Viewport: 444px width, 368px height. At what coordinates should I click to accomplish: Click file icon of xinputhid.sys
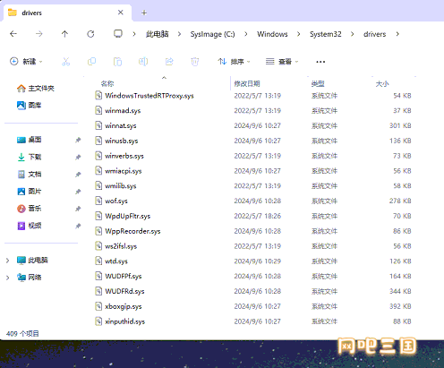coord(98,321)
